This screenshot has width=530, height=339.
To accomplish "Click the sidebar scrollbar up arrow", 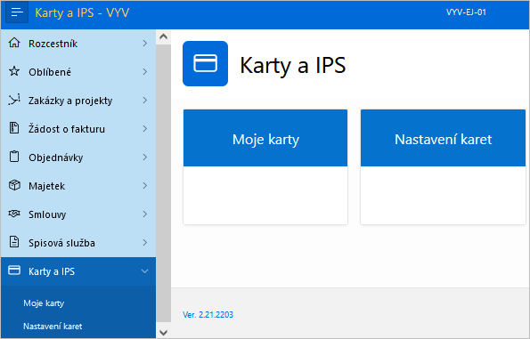I will [163, 36].
